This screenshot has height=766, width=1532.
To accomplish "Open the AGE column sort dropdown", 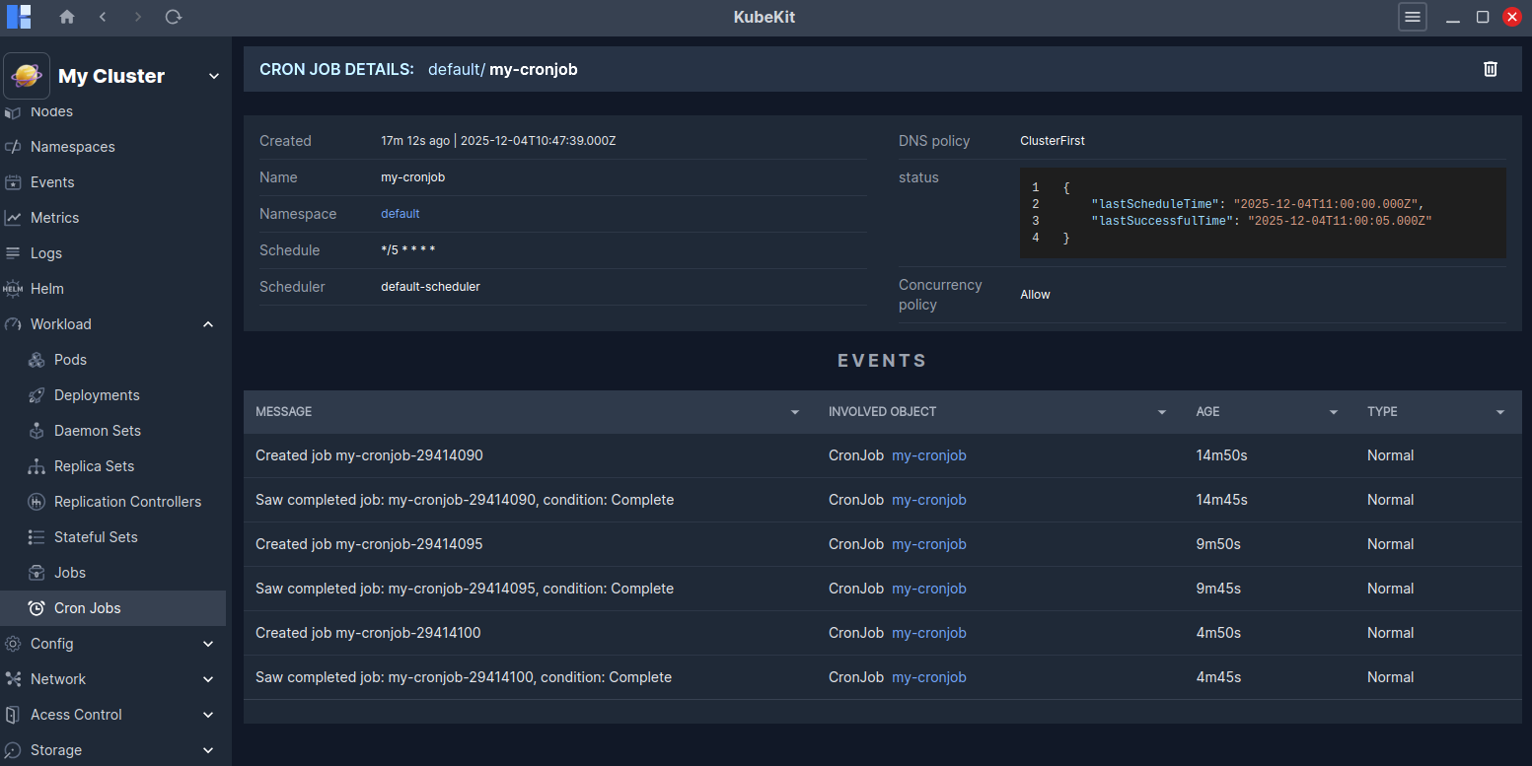I will (1333, 412).
